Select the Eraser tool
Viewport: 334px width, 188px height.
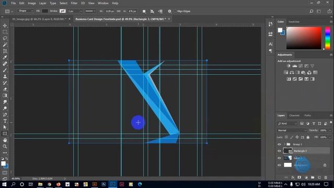click(5, 89)
